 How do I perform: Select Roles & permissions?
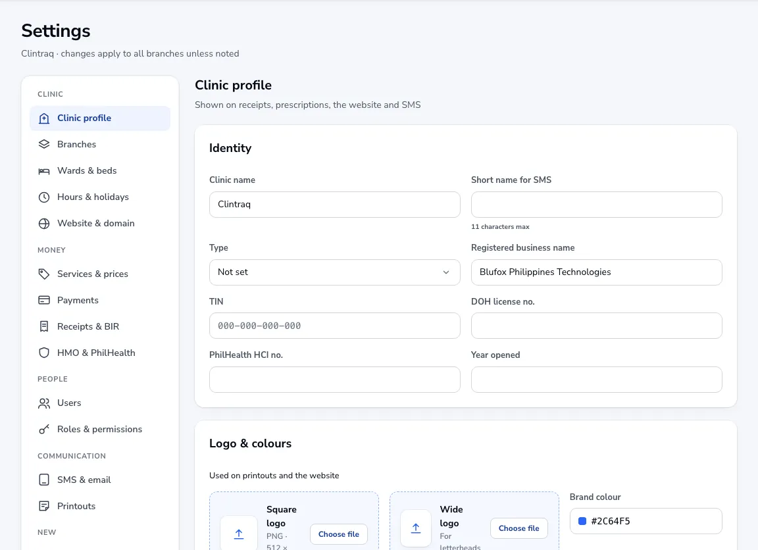pos(100,429)
